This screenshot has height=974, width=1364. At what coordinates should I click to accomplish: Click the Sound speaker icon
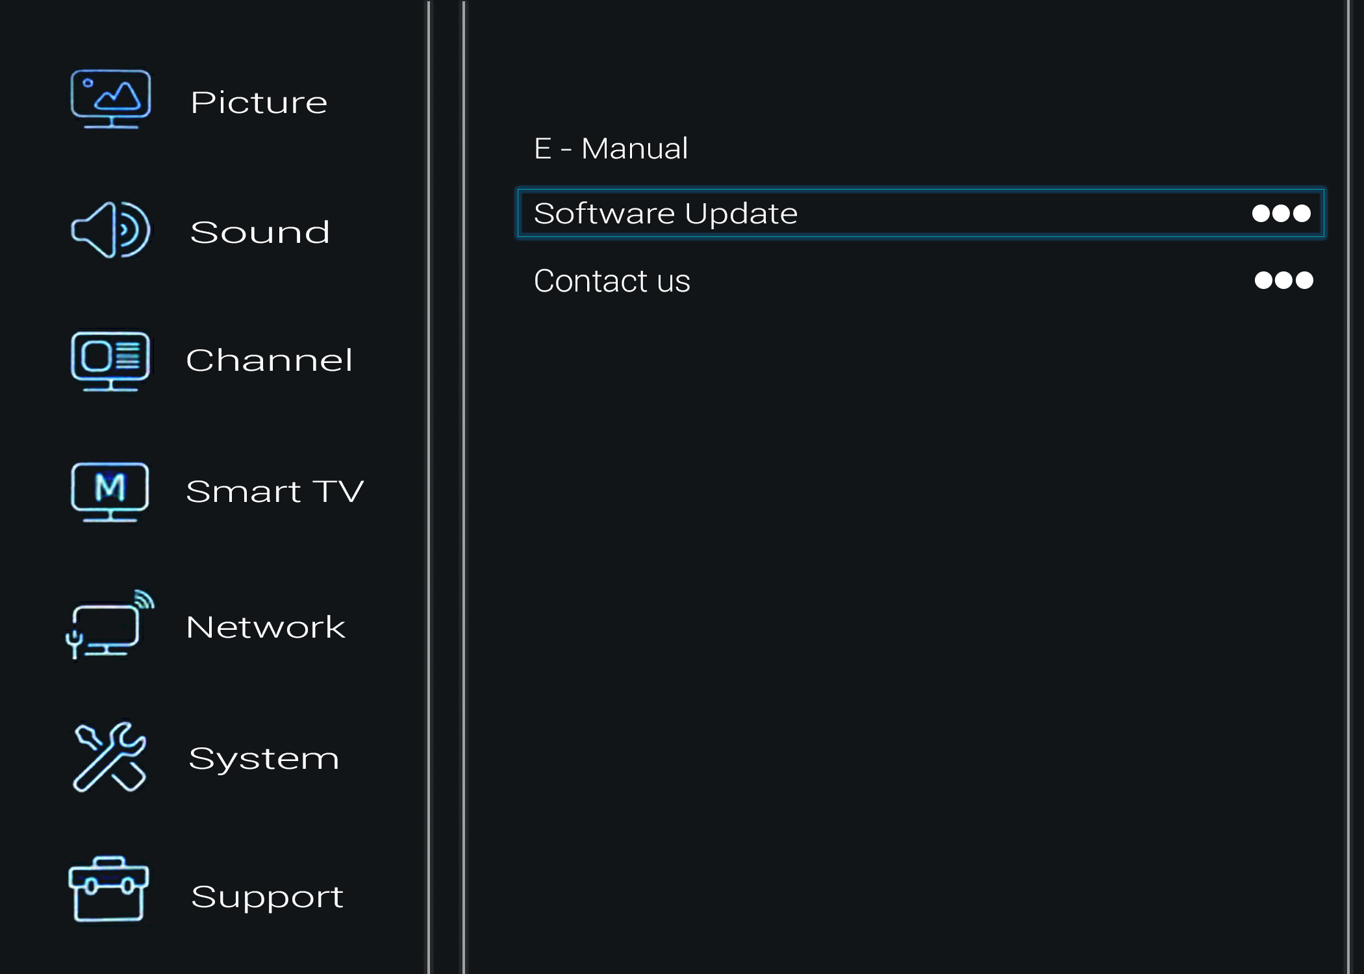110,230
